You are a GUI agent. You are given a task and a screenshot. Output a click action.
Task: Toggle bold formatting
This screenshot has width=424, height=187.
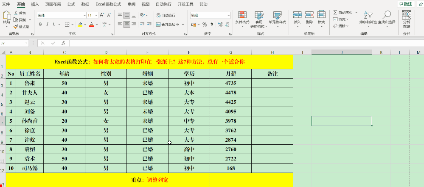(x=41, y=24)
